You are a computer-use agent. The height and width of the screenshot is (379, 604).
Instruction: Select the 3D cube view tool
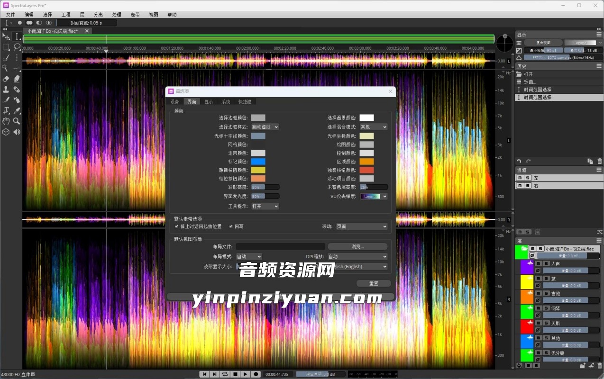click(6, 132)
